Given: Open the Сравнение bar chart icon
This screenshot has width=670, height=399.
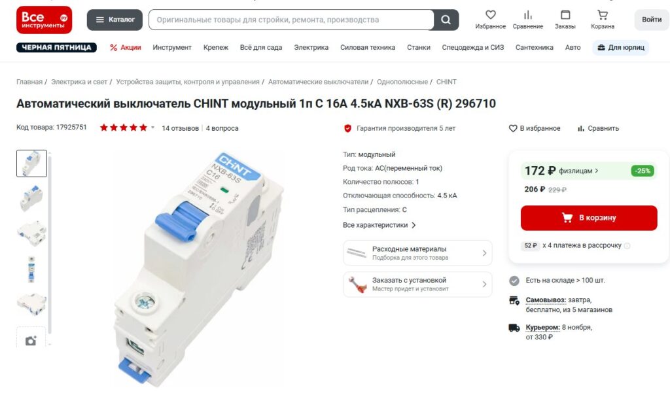Looking at the screenshot, I should (528, 15).
